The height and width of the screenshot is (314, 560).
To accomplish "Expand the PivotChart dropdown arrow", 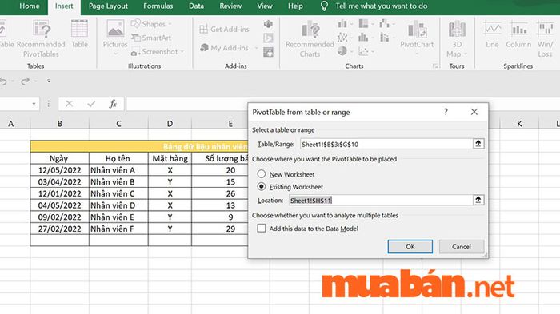I will click(x=417, y=54).
